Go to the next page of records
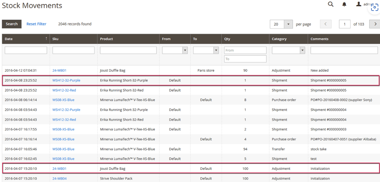 (374, 24)
